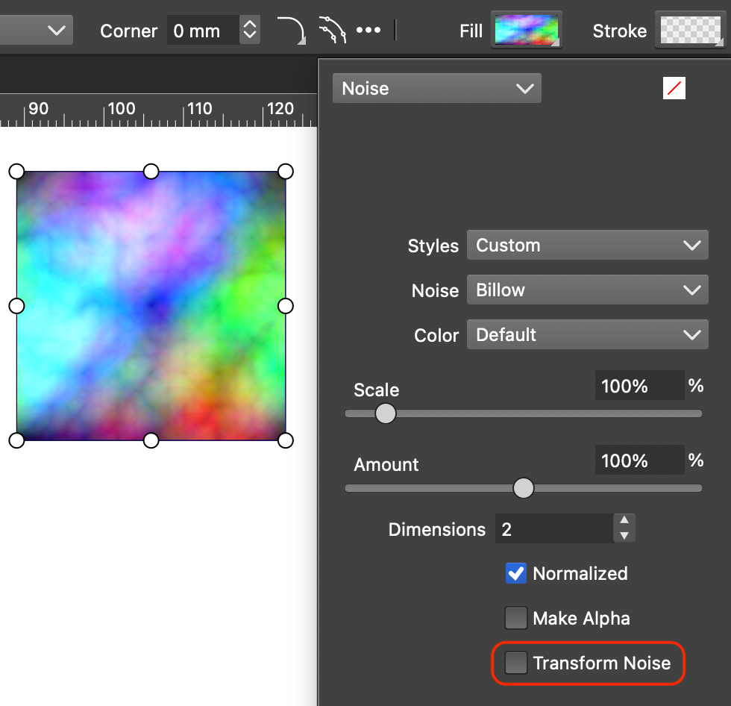Click the middle-right selection handle

point(285,306)
